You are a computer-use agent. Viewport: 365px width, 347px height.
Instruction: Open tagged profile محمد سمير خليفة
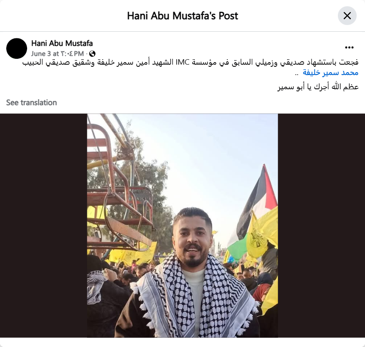pyautogui.click(x=330, y=73)
